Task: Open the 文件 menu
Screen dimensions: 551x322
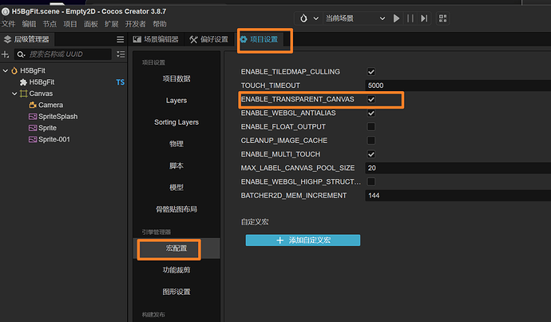Action: point(9,24)
